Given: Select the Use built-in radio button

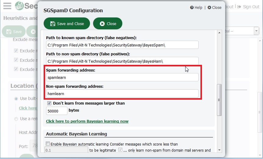Looking at the screenshot, I should (16, 99).
